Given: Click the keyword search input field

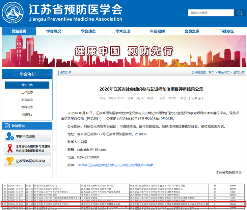Looking at the screenshot, I should (211, 13).
